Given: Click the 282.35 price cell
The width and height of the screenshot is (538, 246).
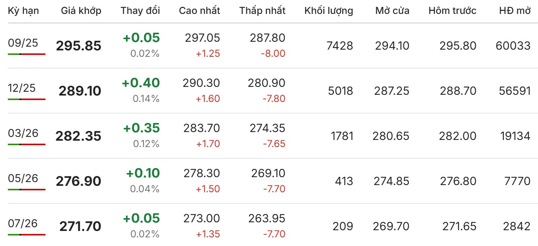Looking at the screenshot, I should 78,136.
